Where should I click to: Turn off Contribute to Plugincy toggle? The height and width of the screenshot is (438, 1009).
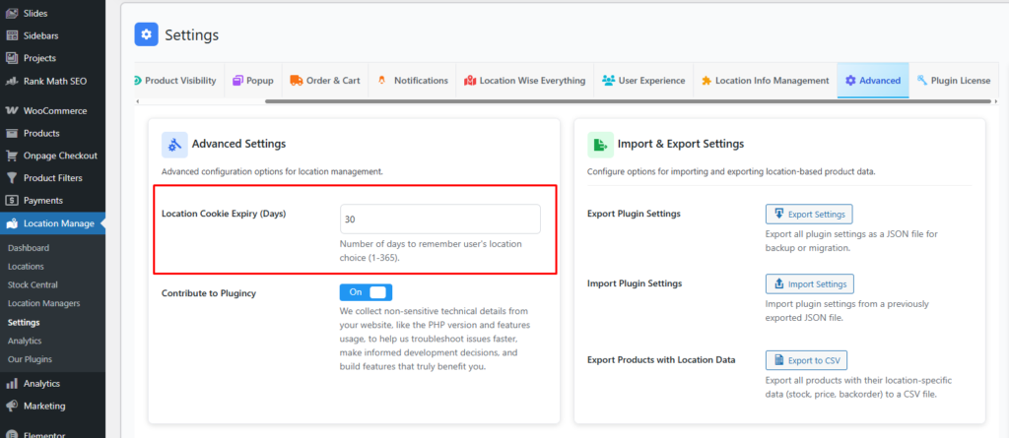click(366, 292)
